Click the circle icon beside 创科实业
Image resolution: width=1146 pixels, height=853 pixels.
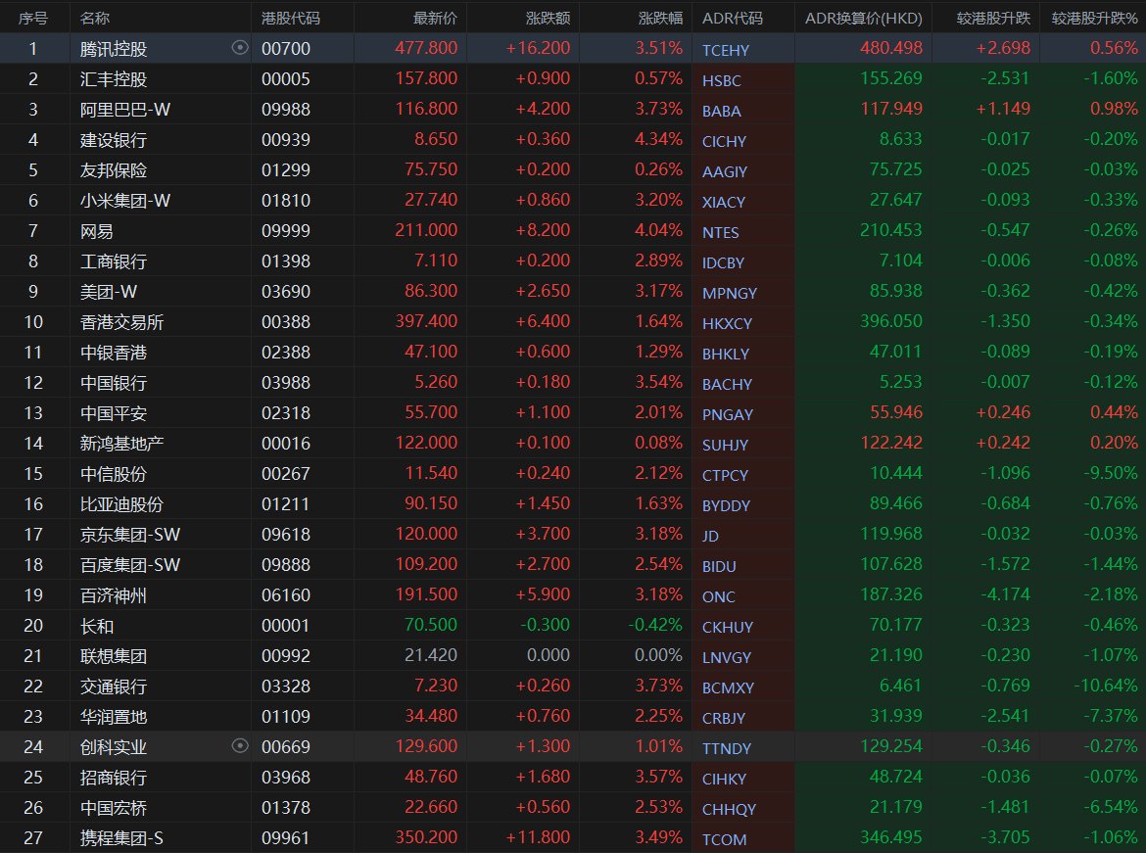click(240, 746)
